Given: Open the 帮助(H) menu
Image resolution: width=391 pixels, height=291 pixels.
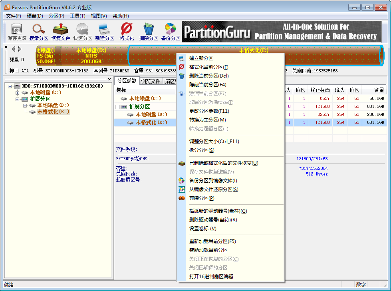Looking at the screenshot, I should pos(121,16).
